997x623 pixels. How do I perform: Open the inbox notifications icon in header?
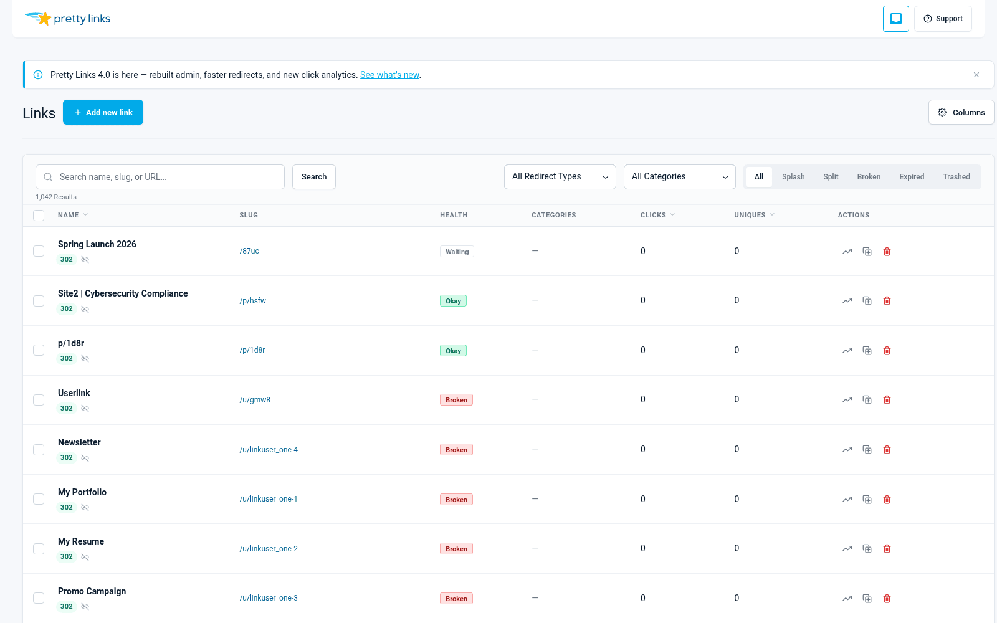[x=895, y=19]
